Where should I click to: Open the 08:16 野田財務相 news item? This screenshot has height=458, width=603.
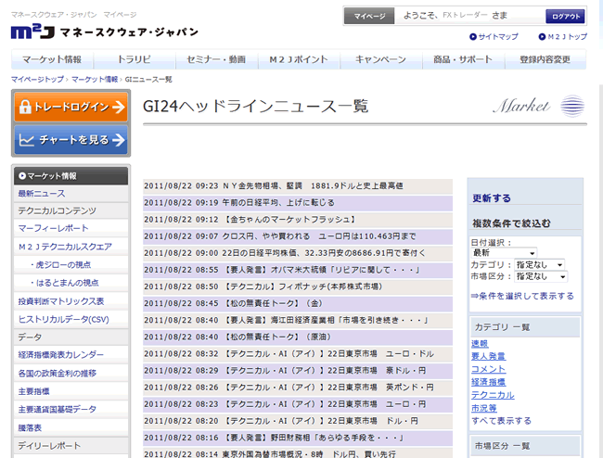pyautogui.click(x=298, y=438)
